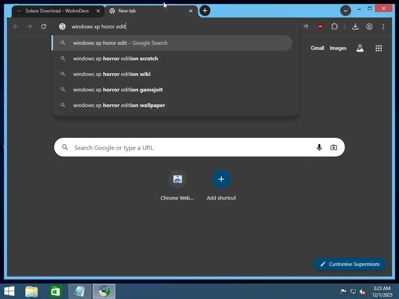
Task: Click the Customise Supermium button
Action: [x=350, y=264]
